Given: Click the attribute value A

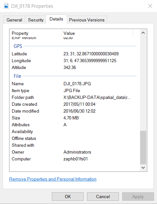Looking at the screenshot, I should [65, 125].
